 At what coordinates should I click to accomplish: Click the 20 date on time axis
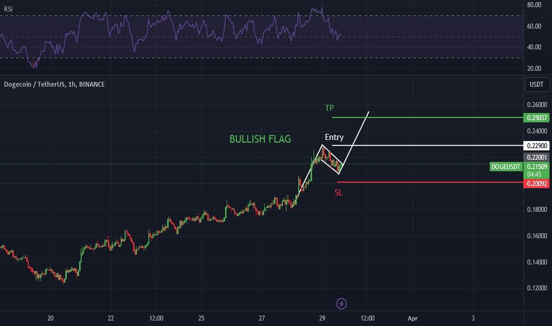(x=50, y=318)
